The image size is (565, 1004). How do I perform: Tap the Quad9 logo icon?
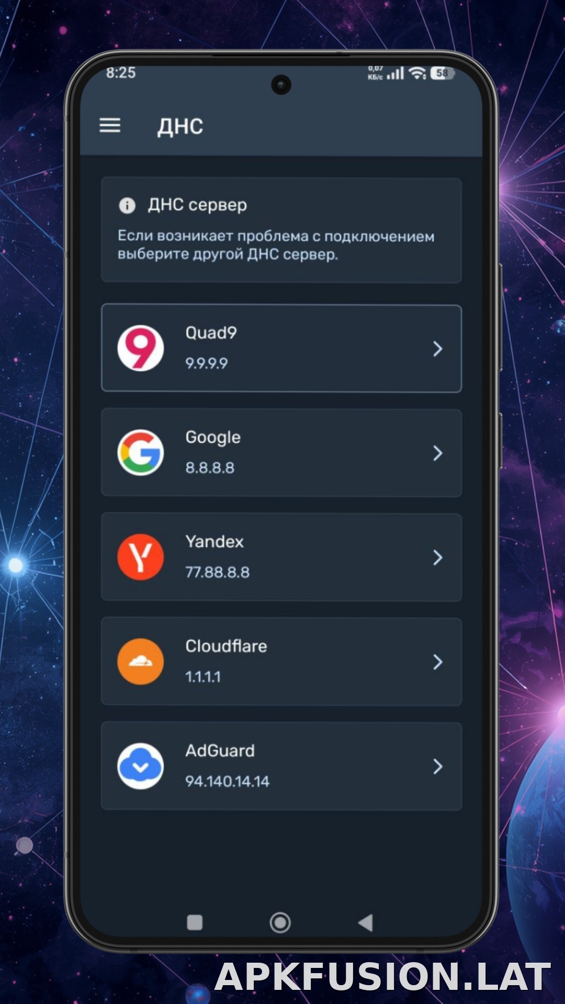pyautogui.click(x=140, y=348)
